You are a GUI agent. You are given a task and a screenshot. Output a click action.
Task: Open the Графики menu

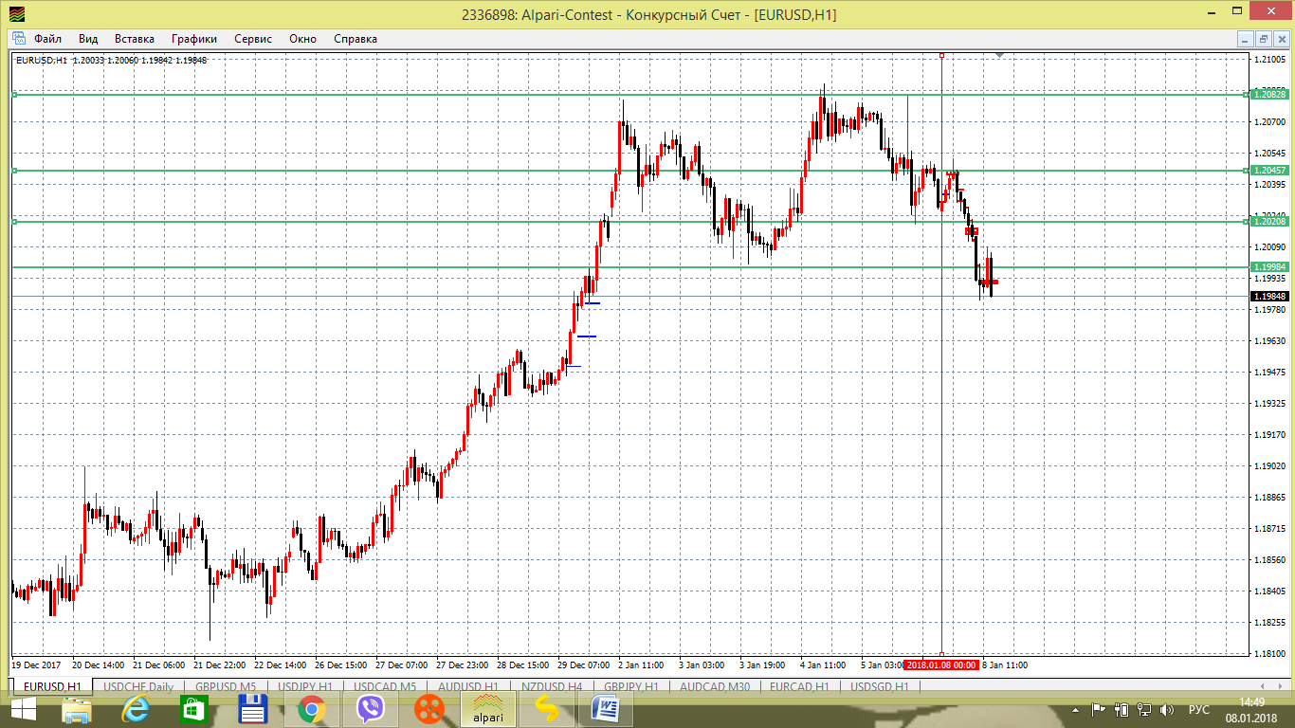194,39
